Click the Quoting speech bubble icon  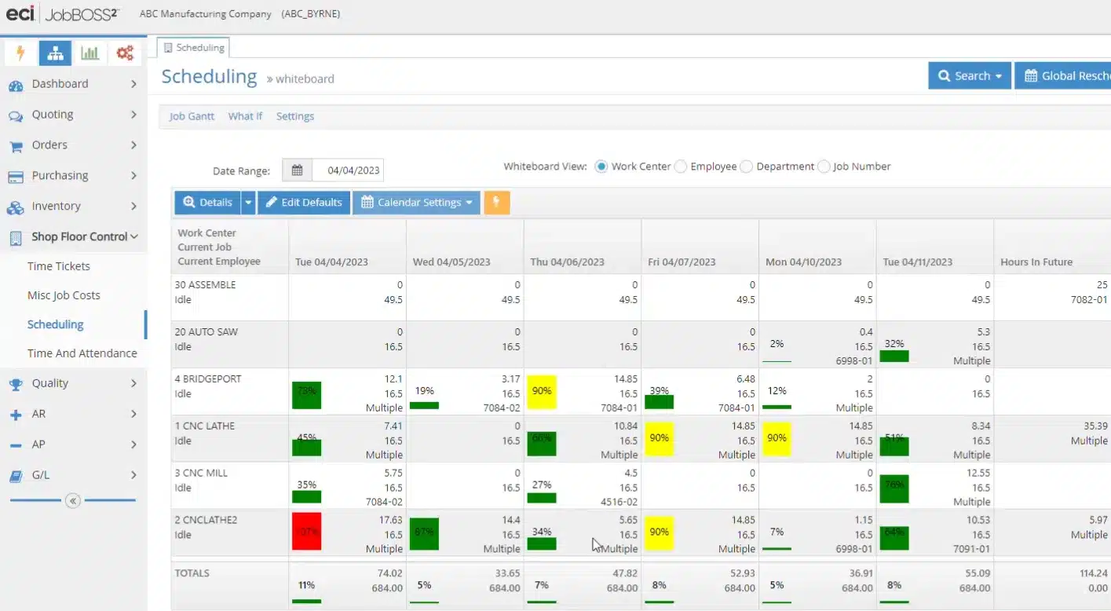[17, 115]
